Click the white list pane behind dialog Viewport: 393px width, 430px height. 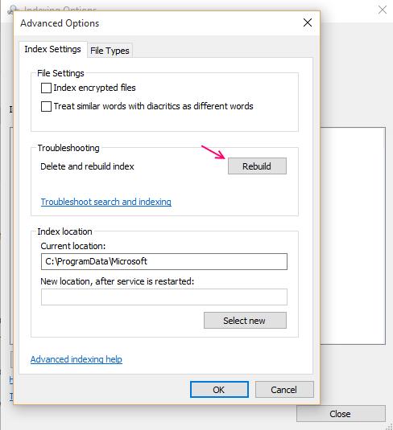(353, 235)
